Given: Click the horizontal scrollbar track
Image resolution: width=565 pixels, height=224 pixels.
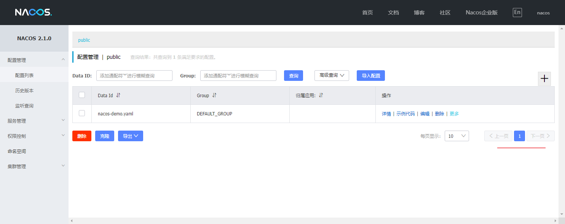Looking at the screenshot, I should (314, 221).
